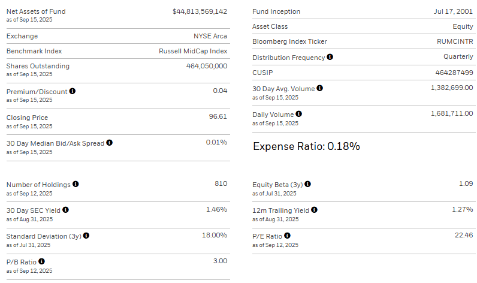Image resolution: width=477 pixels, height=283 pixels.
Task: Click the Net Assets of Fund value
Action: point(200,11)
